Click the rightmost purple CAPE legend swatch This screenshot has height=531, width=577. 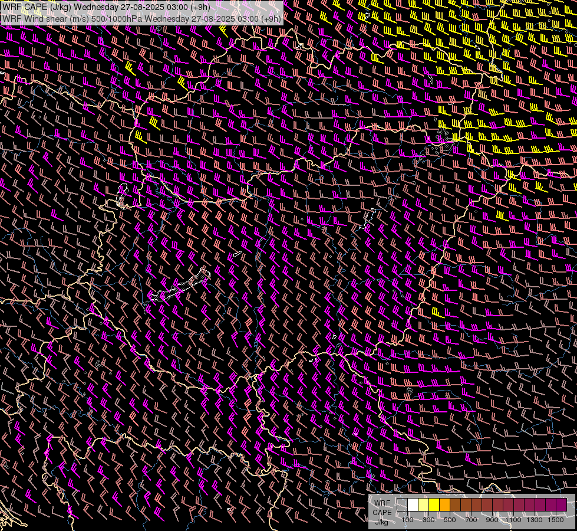(561, 505)
